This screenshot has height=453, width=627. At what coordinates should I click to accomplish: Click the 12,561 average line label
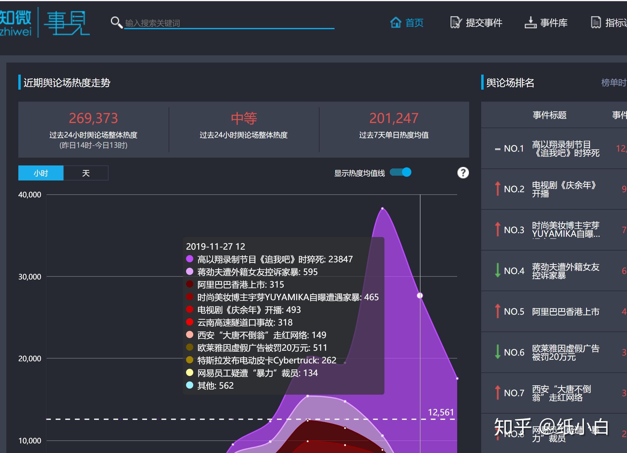coord(441,412)
